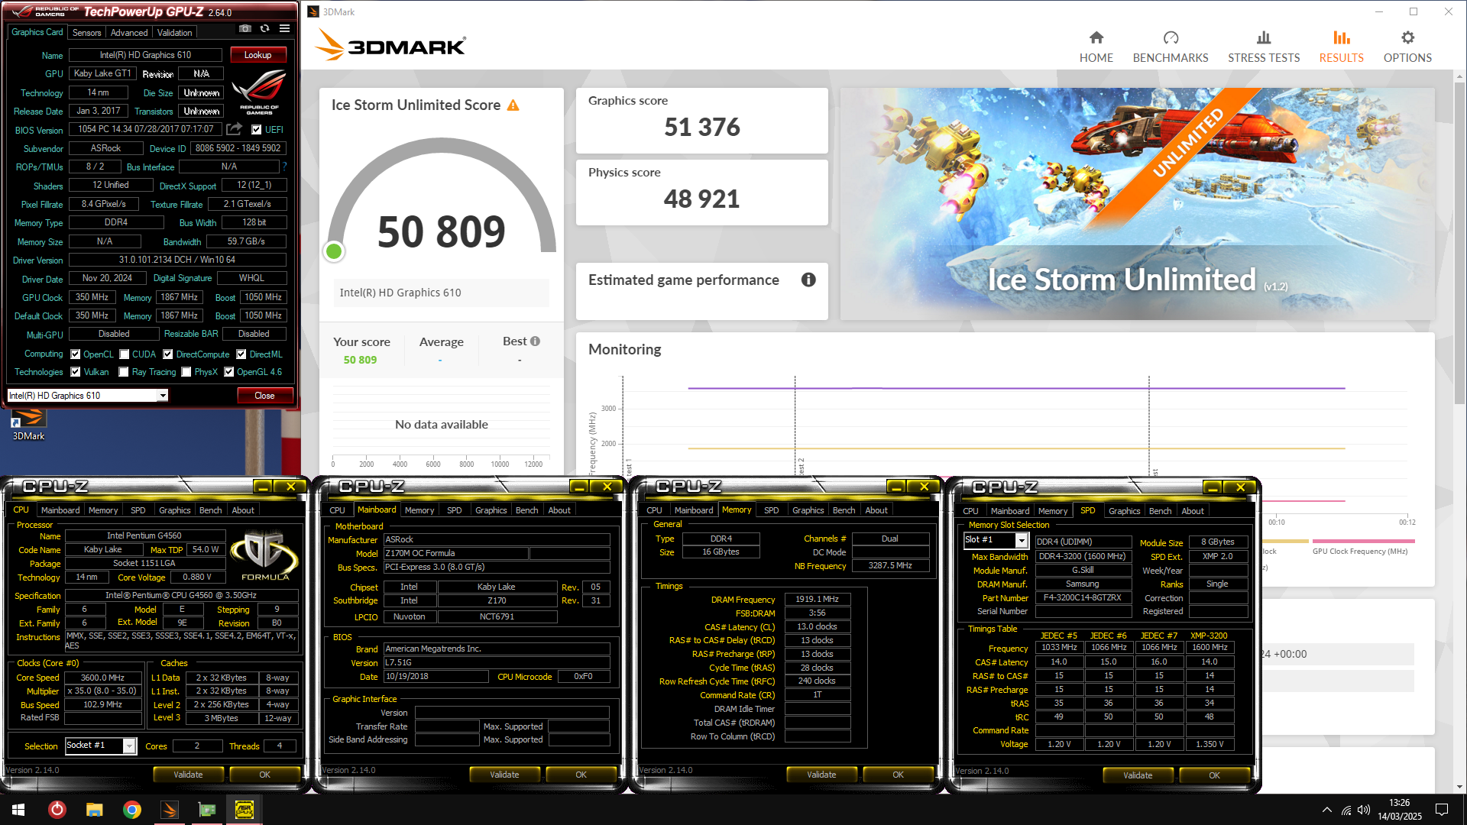Screen dimensions: 1467x825
Task: Click OK in the second CPU-Z window
Action: 581,775
